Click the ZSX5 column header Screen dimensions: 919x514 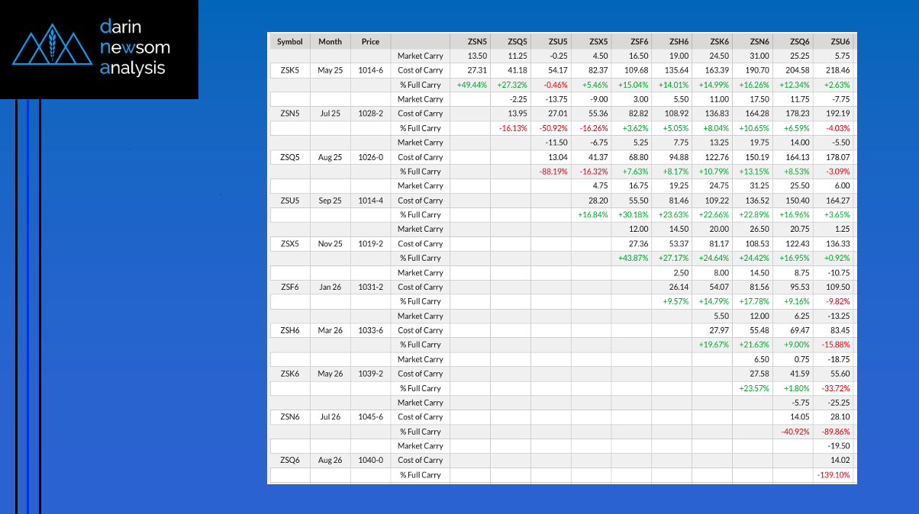(x=598, y=41)
